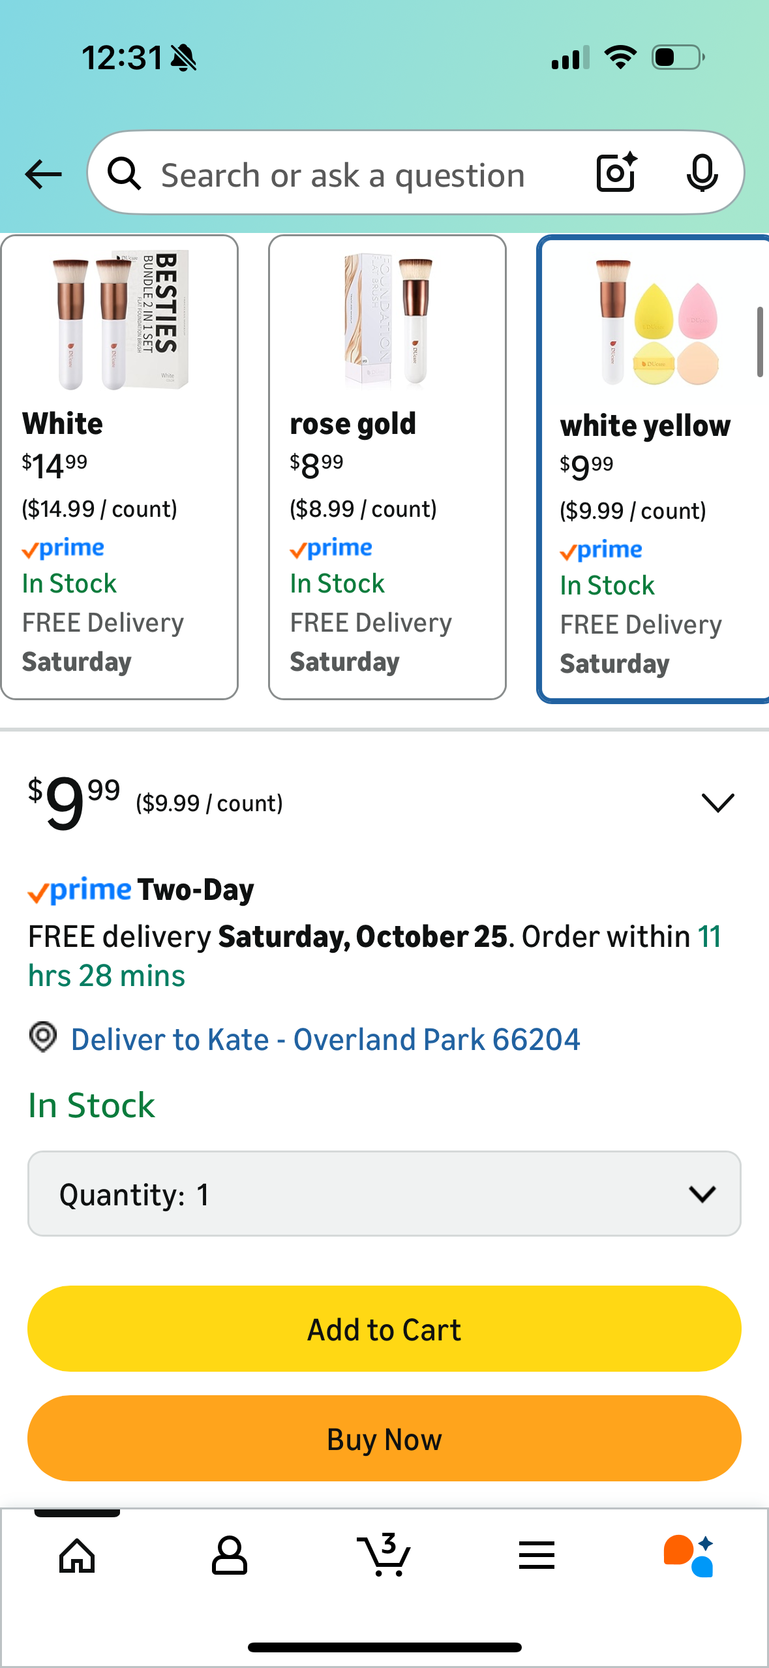Open Deliver to Kate - Overland Park link
Viewport: 769px width, 1668px height.
[x=325, y=1040]
